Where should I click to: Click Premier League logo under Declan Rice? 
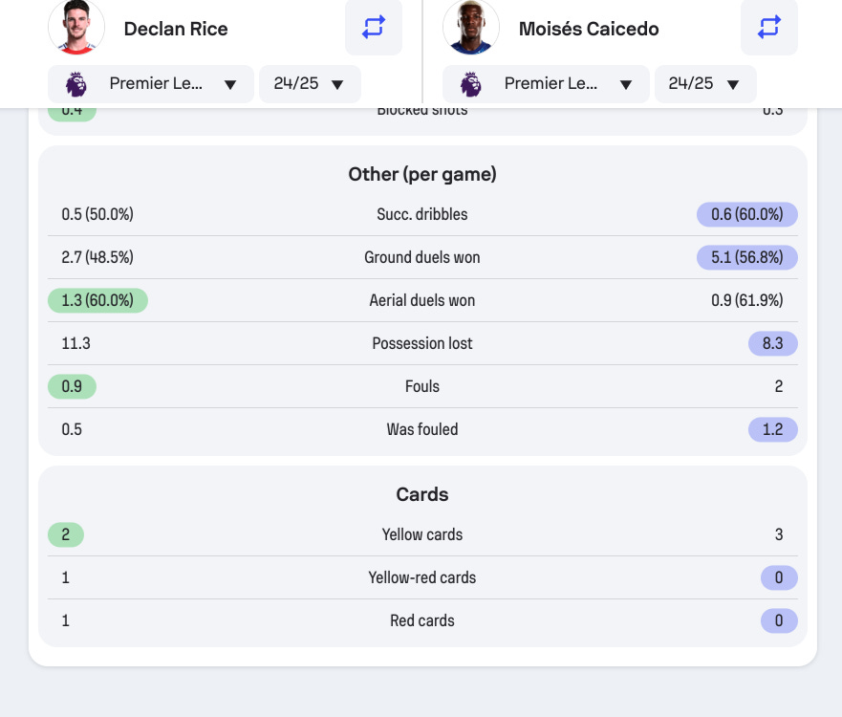tap(76, 84)
